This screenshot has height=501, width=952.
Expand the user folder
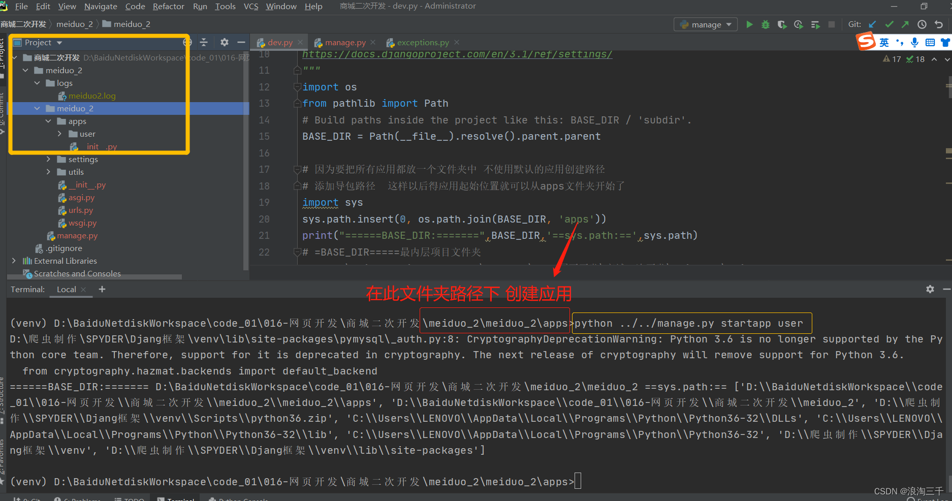pyautogui.click(x=59, y=134)
